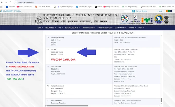Expand the HOME menu

click(40, 28)
